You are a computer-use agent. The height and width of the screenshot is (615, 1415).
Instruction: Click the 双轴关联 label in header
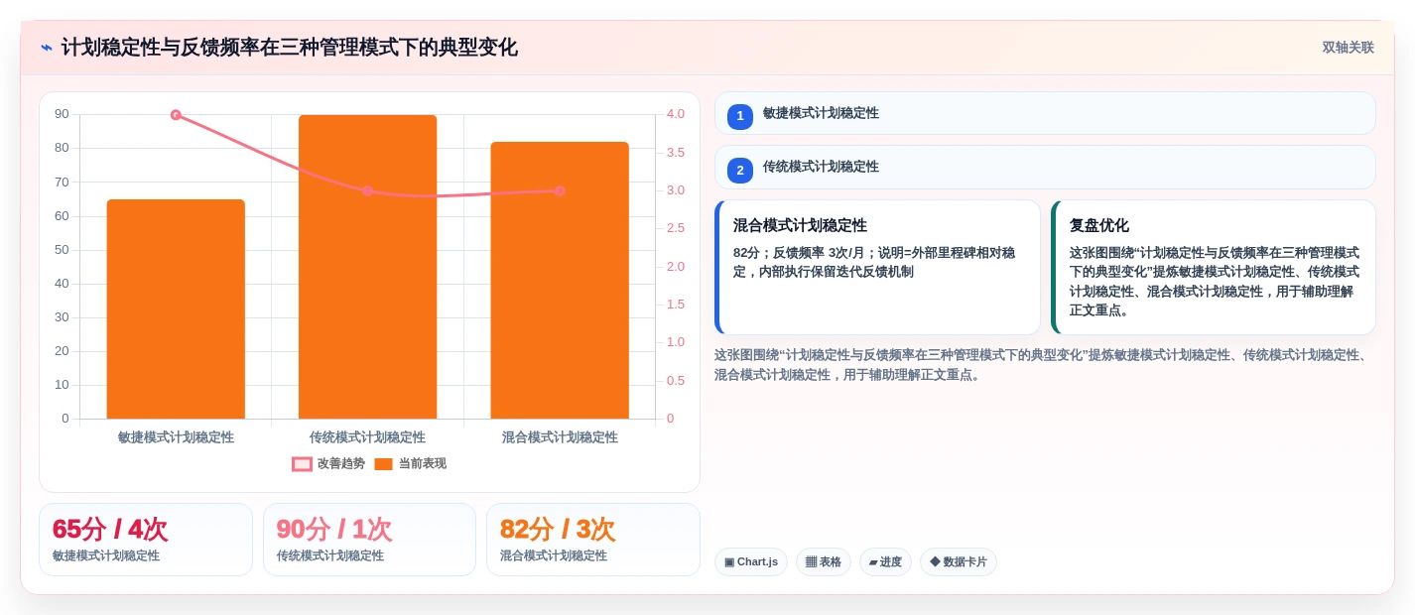[x=1348, y=48]
